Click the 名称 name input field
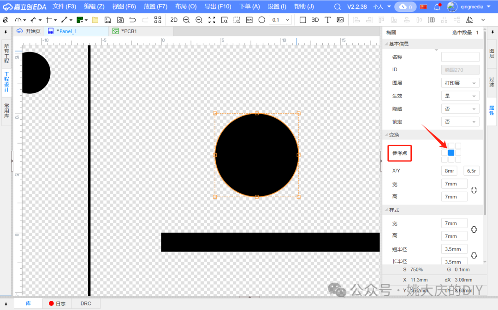Screen dimensions: 498x310 (x=460, y=57)
